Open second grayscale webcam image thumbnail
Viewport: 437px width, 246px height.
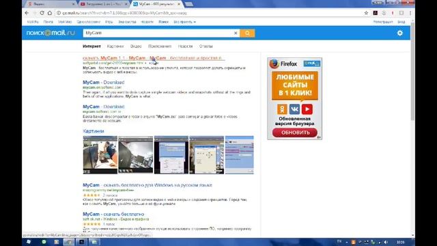tap(136, 155)
